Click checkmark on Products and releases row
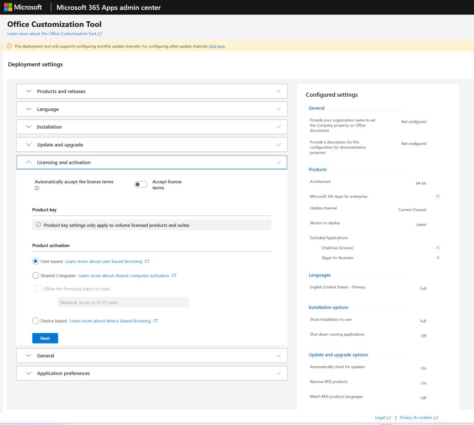Image resolution: width=474 pixels, height=425 pixels. click(279, 91)
